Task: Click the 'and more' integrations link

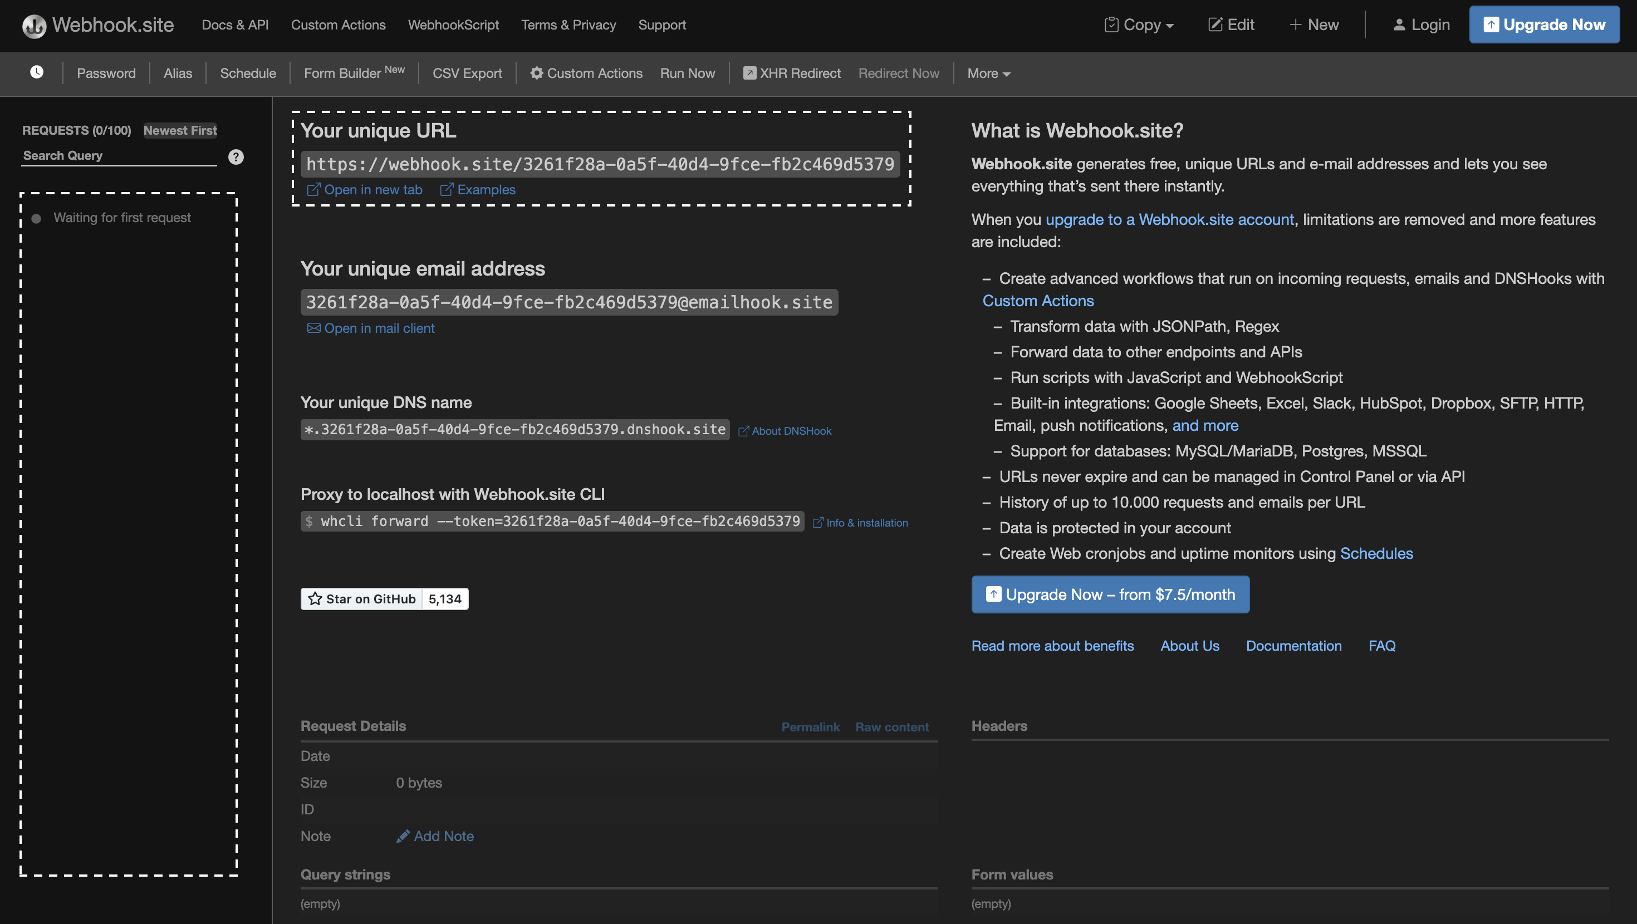Action: 1205,425
